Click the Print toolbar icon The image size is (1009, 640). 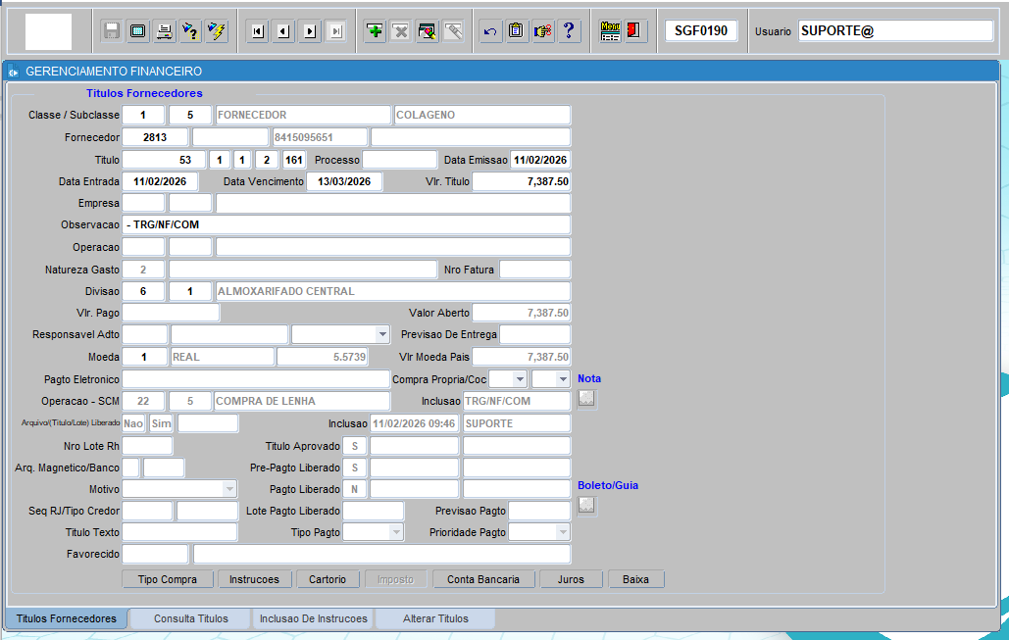point(165,31)
